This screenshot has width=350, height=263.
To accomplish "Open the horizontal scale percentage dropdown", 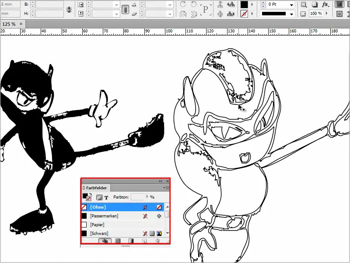I will 116,5.
